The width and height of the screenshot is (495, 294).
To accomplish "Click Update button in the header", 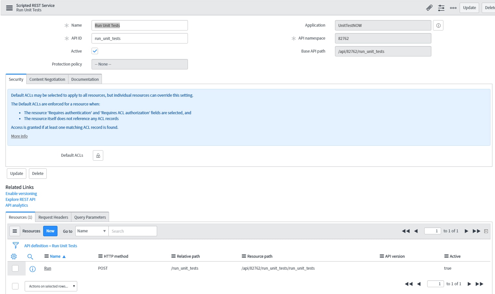I will click(x=469, y=8).
